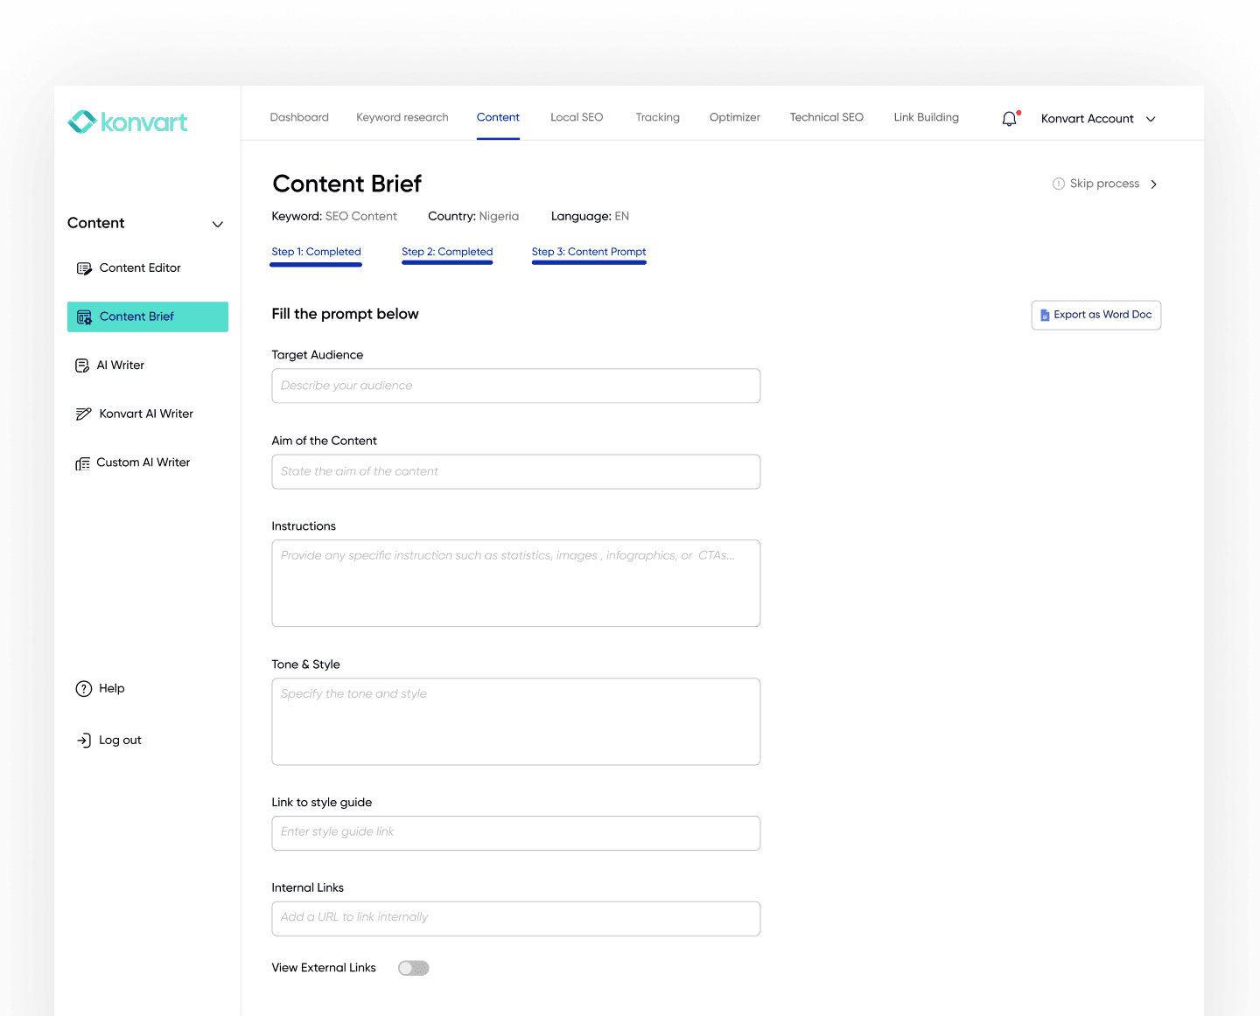This screenshot has width=1260, height=1016.
Task: Click the Custom AI Writer icon
Action: [x=83, y=463]
